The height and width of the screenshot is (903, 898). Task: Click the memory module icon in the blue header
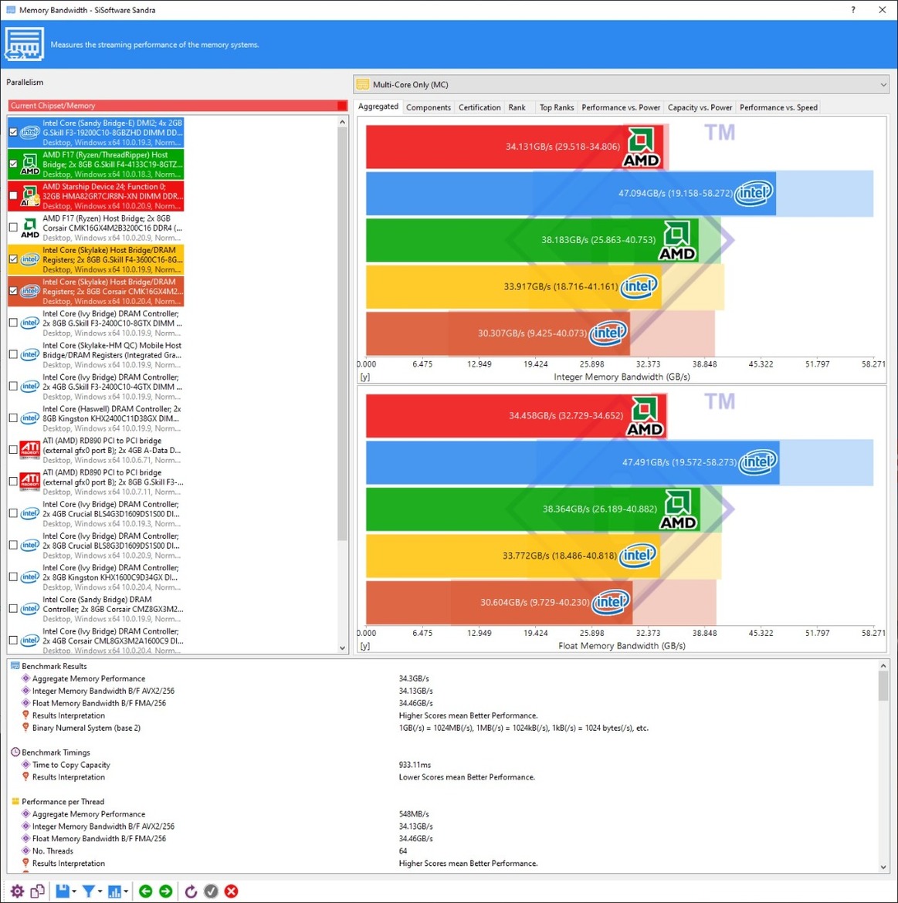click(x=24, y=44)
